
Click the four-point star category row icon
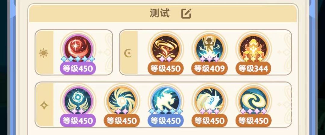click(44, 106)
